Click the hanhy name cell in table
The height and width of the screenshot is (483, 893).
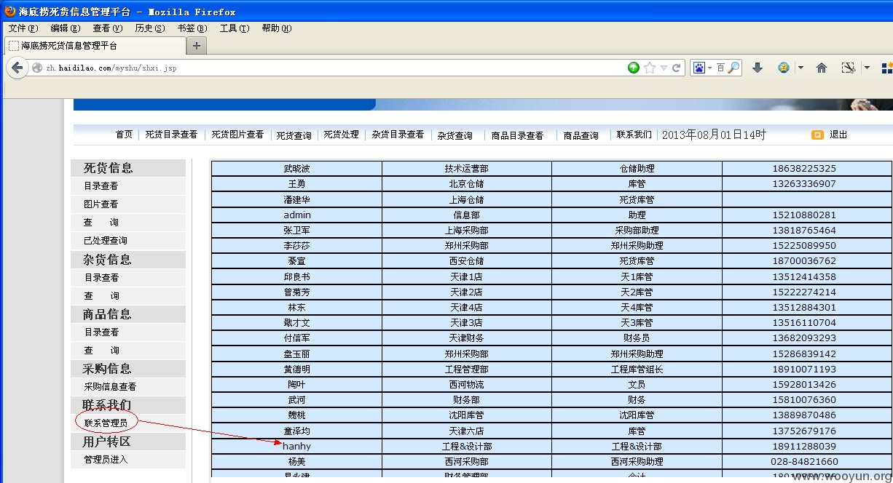(296, 447)
